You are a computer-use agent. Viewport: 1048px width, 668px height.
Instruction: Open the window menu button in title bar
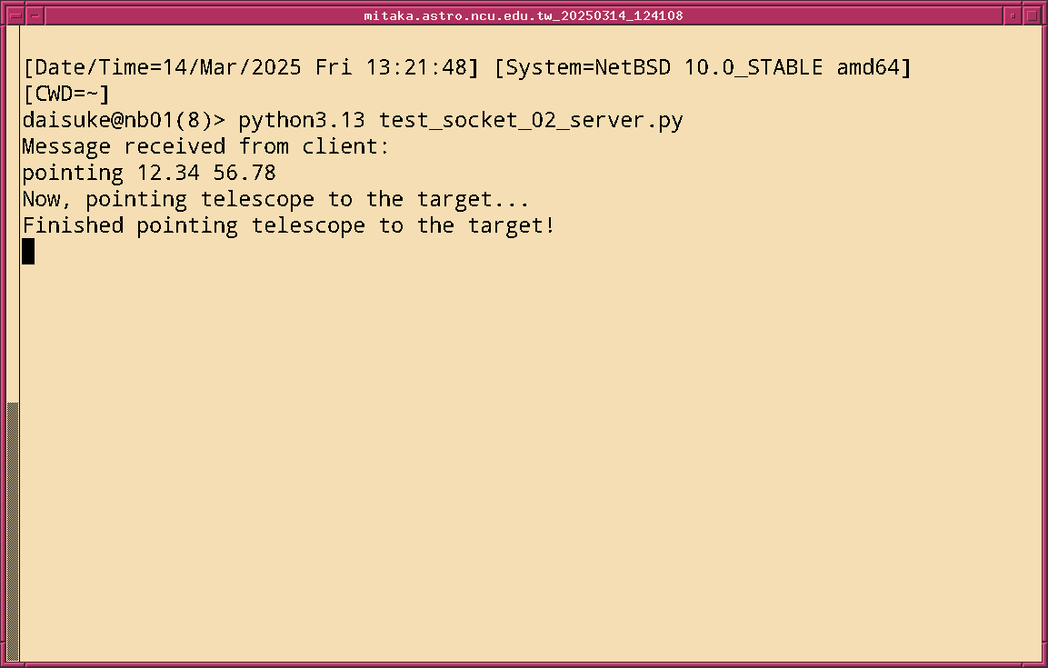coord(15,15)
